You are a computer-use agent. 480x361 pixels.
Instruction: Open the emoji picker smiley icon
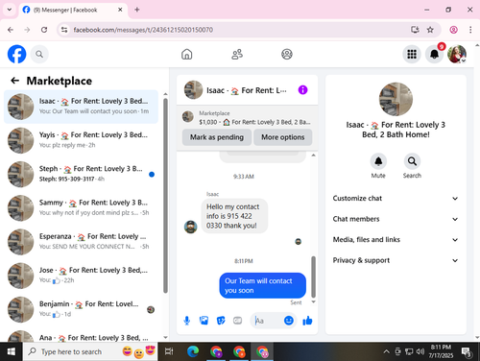tap(289, 321)
